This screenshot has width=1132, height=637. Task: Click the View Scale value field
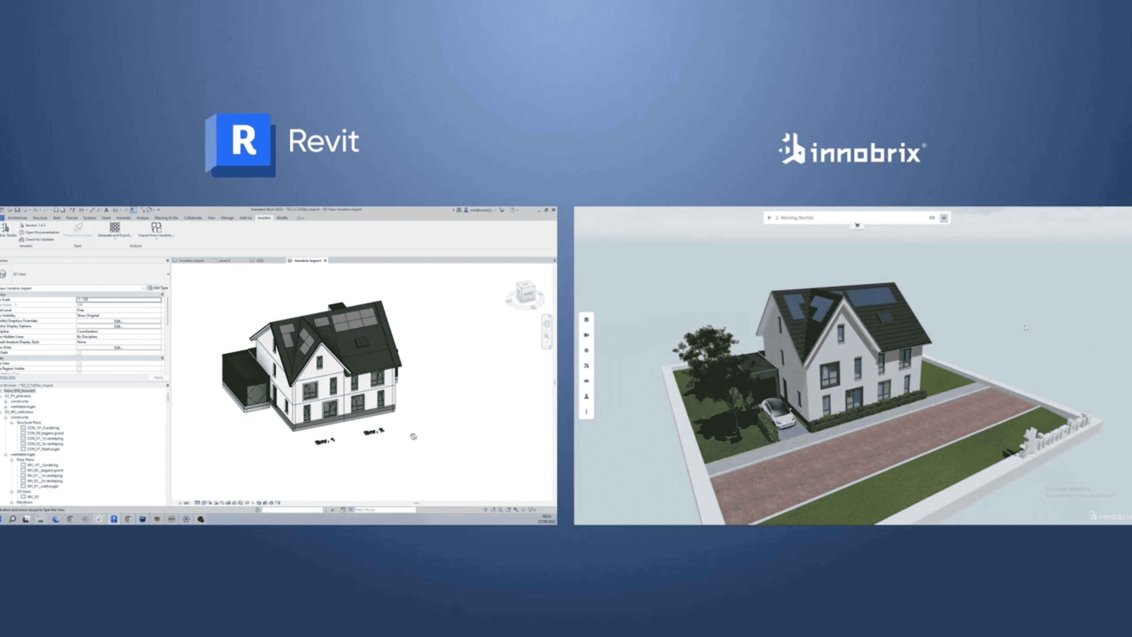click(119, 299)
